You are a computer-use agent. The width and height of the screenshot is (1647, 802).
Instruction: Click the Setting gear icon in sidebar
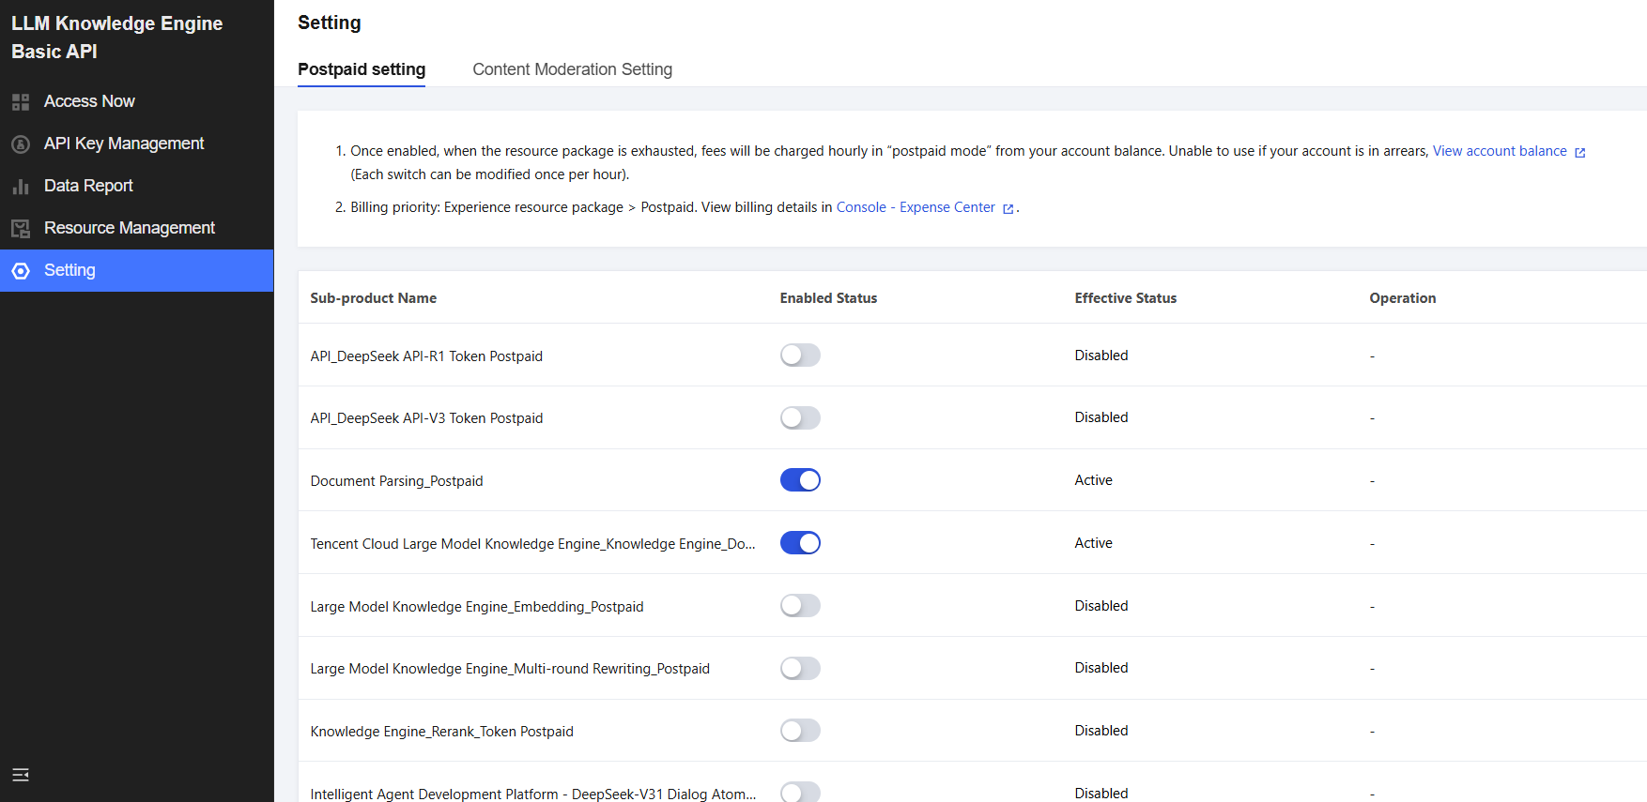21,271
